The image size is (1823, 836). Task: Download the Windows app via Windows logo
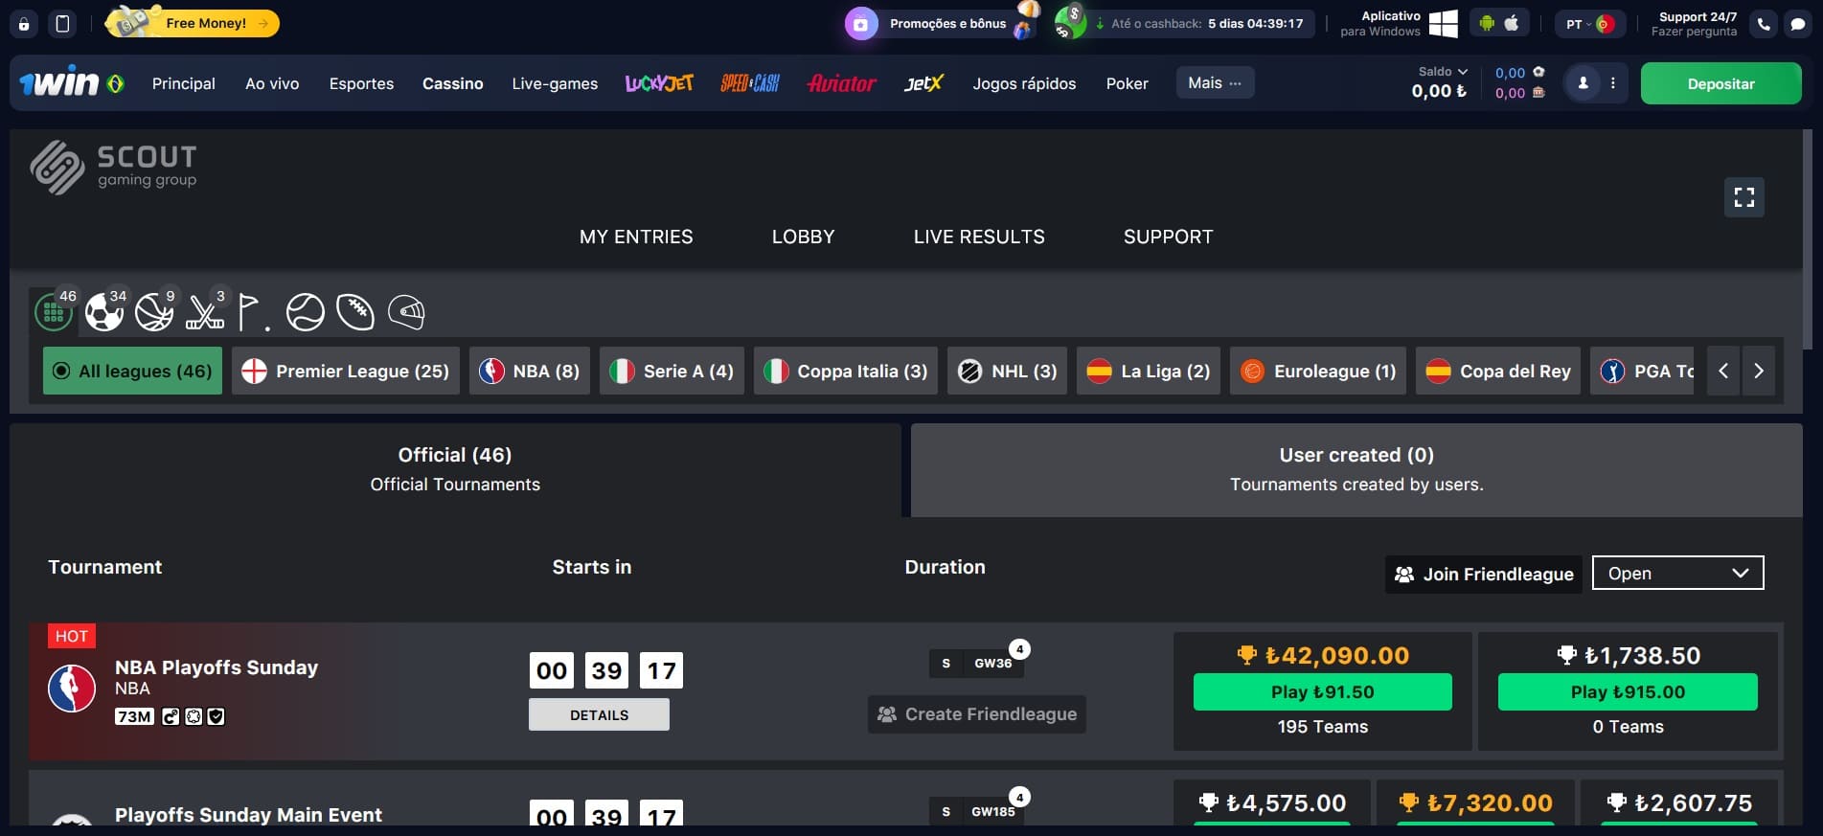coord(1443,24)
